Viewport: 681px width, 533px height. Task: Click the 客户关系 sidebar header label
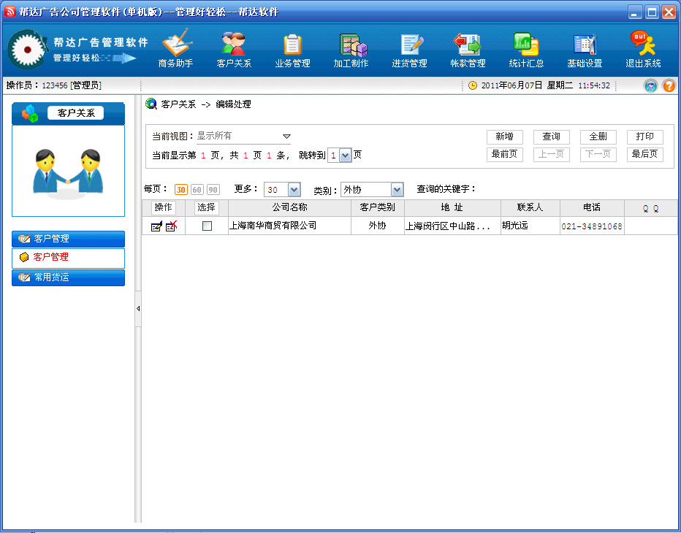75,113
